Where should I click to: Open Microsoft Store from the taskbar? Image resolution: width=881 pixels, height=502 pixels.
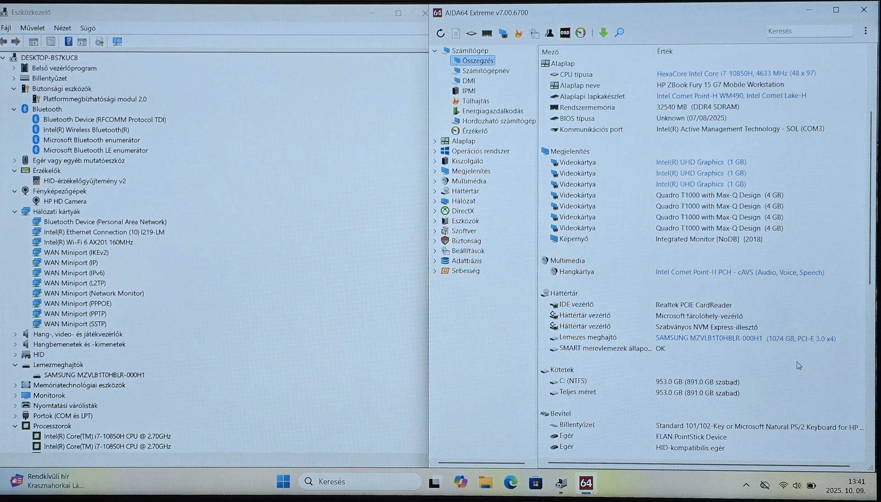535,483
